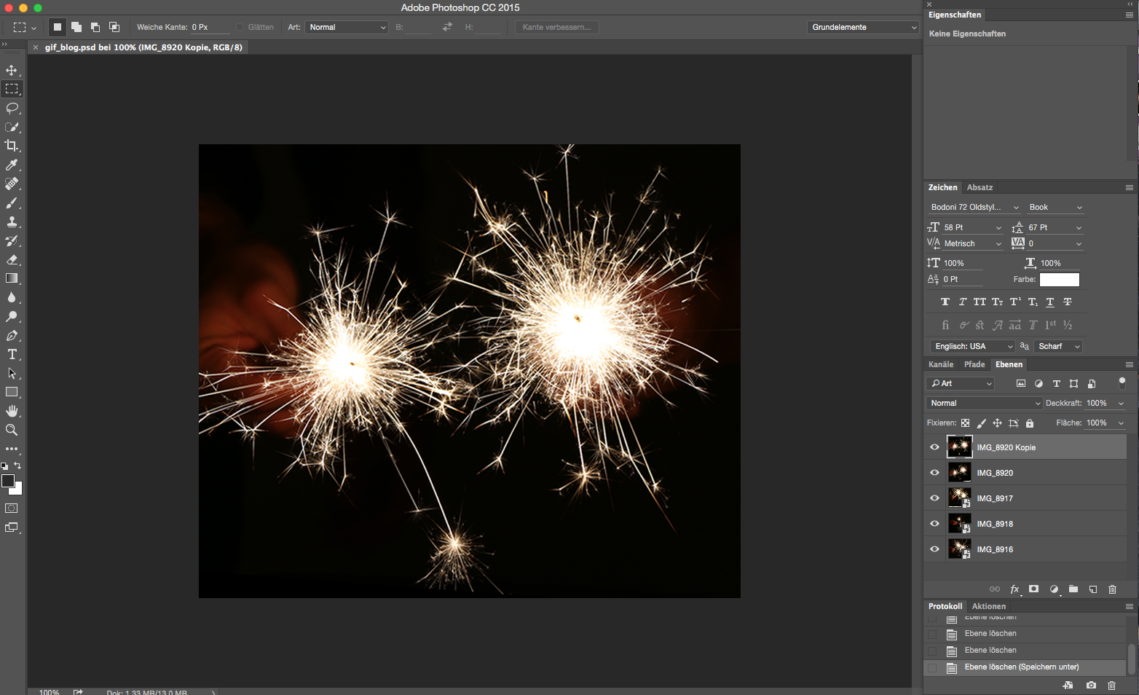Hide the IMG_8920 layer
This screenshot has width=1139, height=695.
(934, 473)
